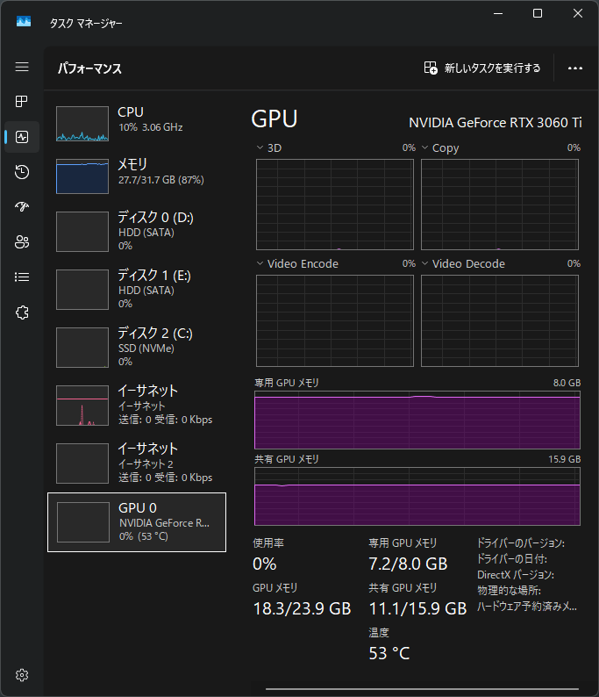Click the Video Decode usage graph
Viewport: 599px width, 697px height.
500,320
